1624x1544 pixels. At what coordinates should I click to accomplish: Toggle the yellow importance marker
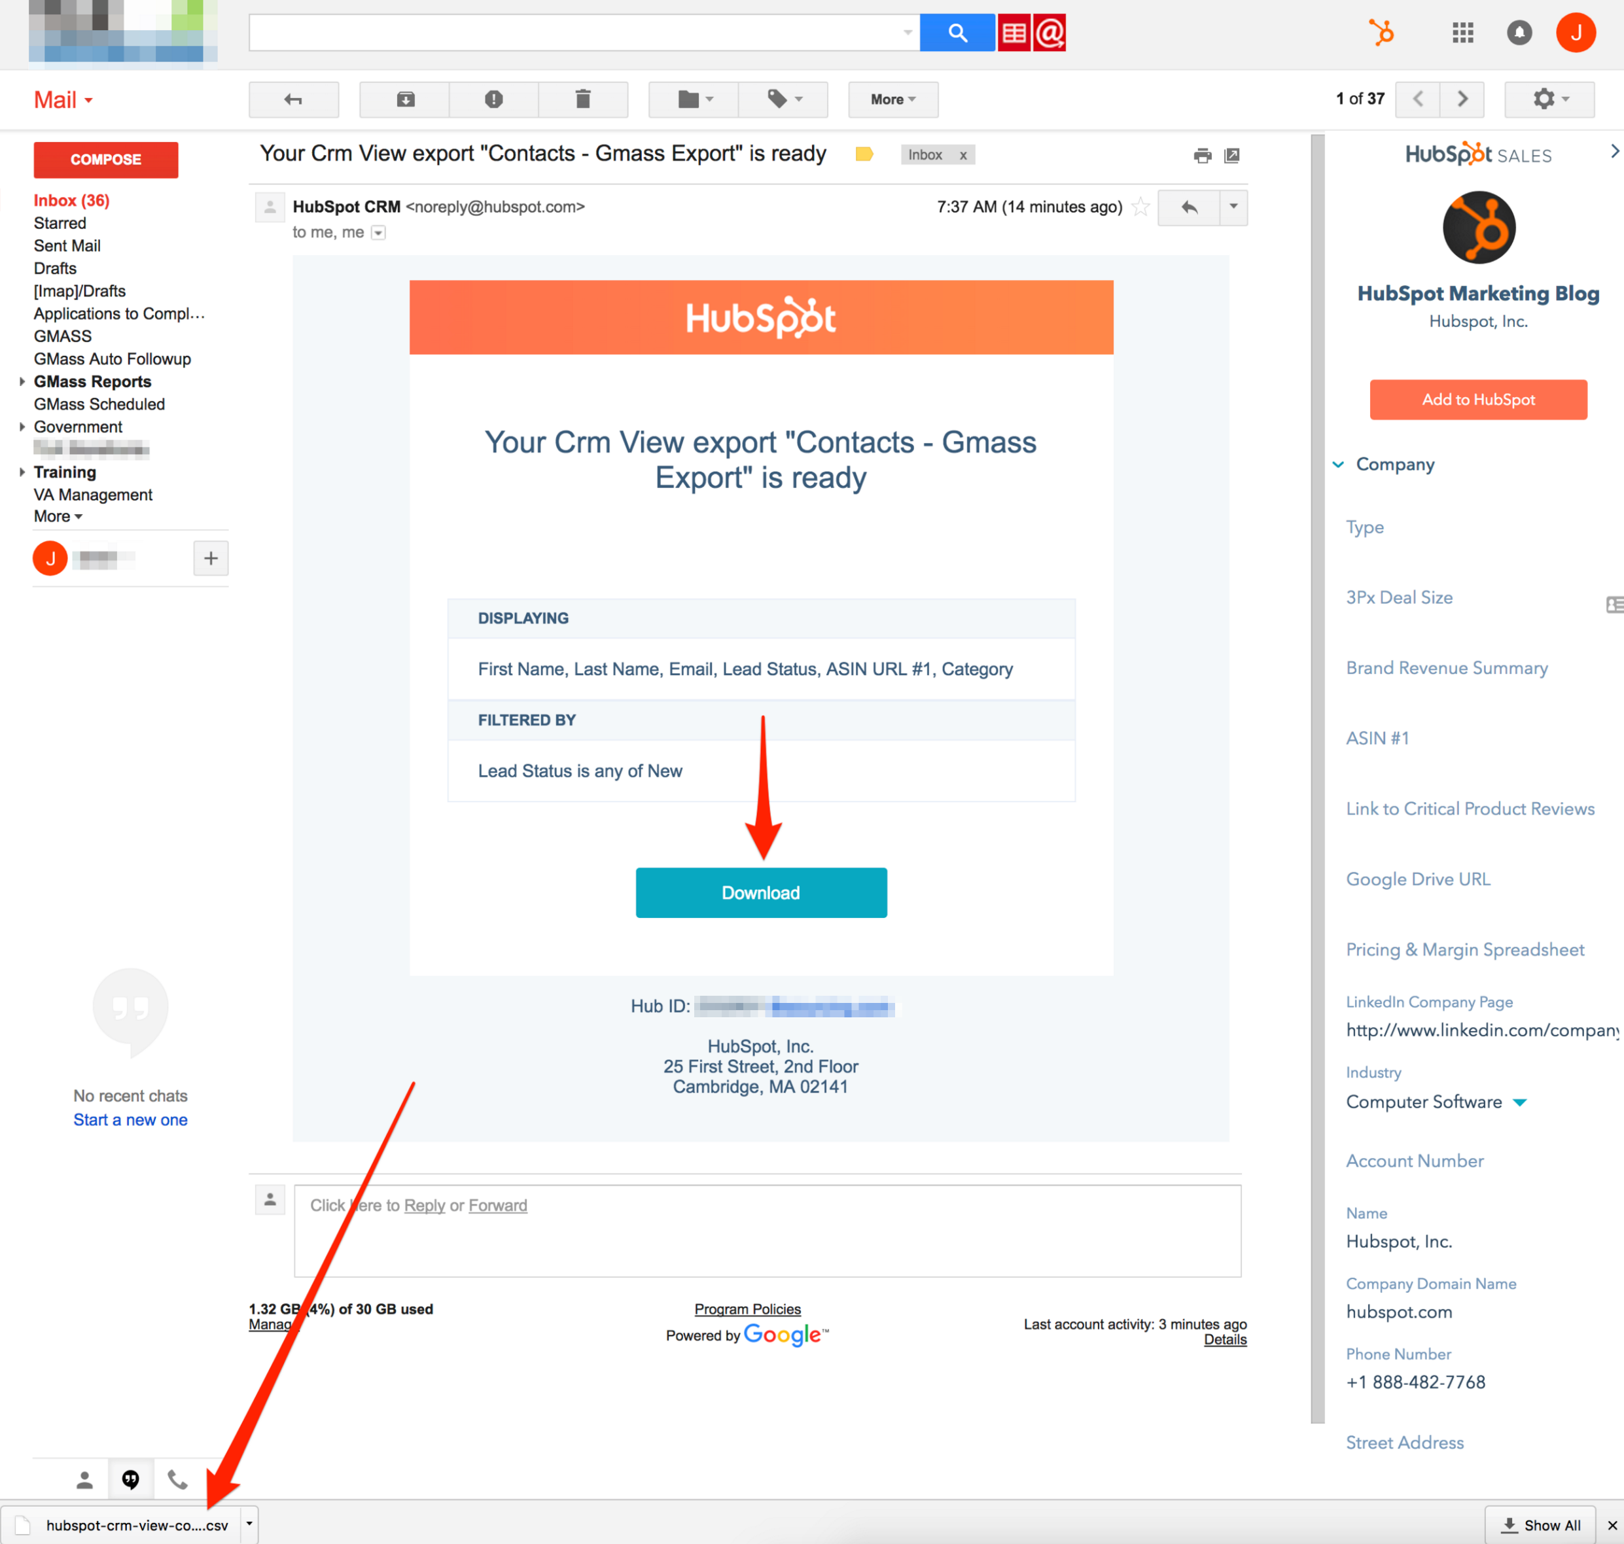tap(864, 154)
